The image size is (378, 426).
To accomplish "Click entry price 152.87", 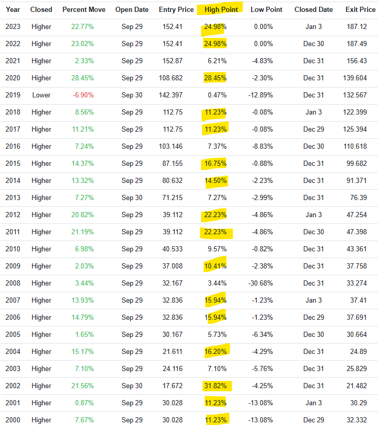I will pos(173,61).
